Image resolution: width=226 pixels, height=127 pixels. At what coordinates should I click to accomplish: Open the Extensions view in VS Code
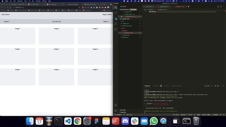pos(115,29)
